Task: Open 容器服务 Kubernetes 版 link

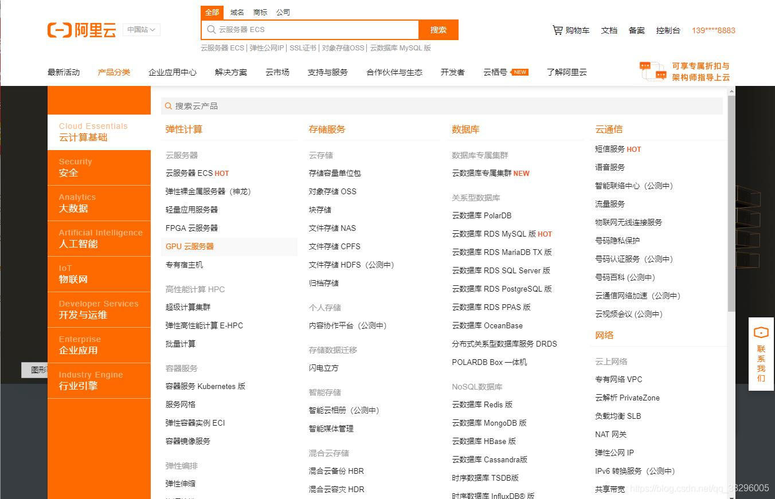Action: click(205, 386)
